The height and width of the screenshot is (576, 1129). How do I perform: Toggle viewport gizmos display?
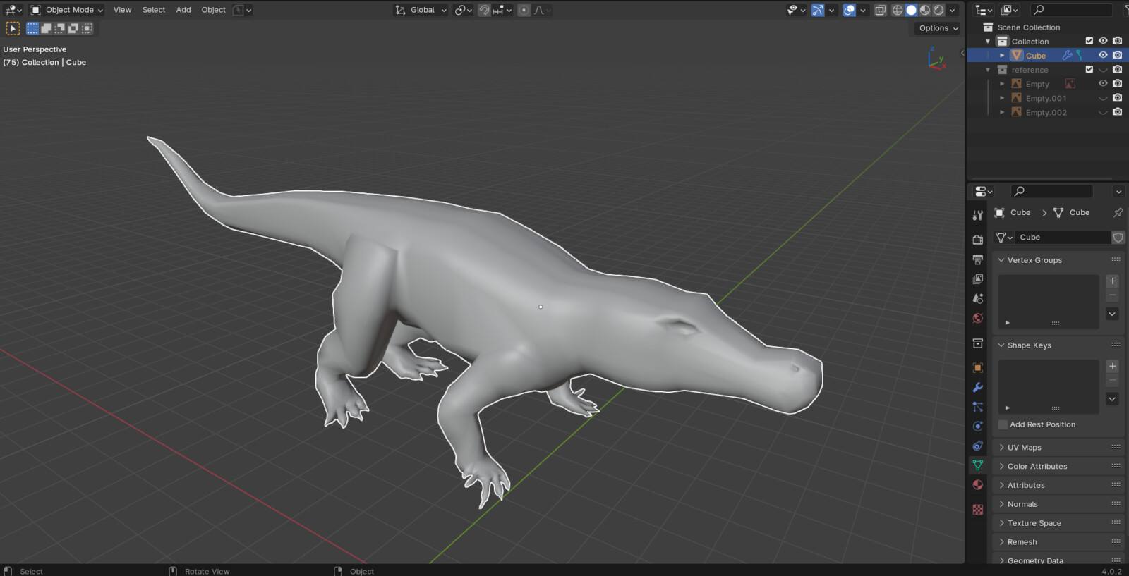tap(817, 10)
